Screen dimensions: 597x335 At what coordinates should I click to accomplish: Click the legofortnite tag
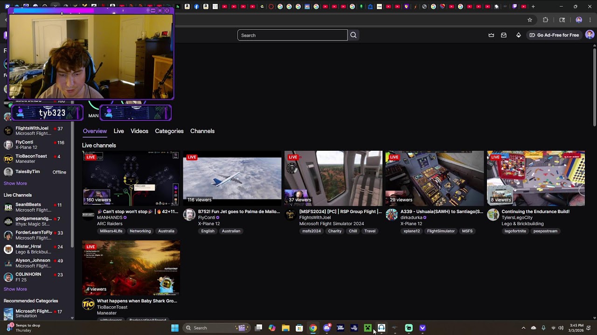[515, 231]
